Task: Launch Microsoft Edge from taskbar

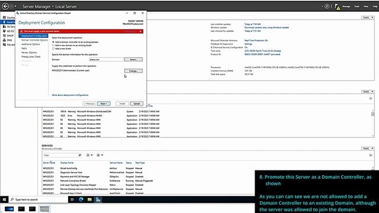Action: click(81, 199)
